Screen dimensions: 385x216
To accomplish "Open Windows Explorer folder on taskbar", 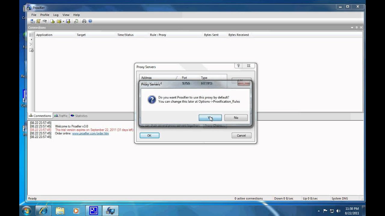I will [60, 211].
